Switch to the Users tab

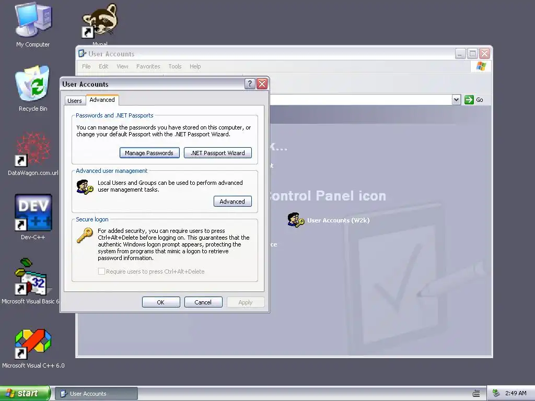coord(74,101)
